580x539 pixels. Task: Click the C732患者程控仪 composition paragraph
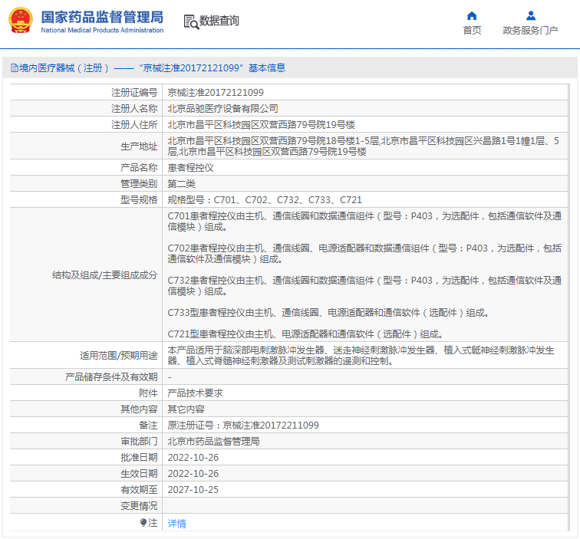(364, 285)
